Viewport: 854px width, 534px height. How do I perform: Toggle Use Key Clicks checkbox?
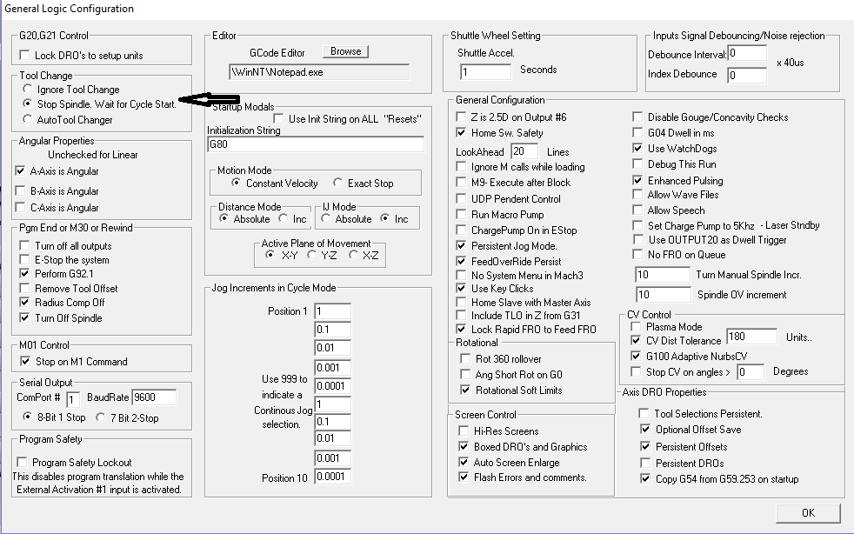(x=461, y=288)
